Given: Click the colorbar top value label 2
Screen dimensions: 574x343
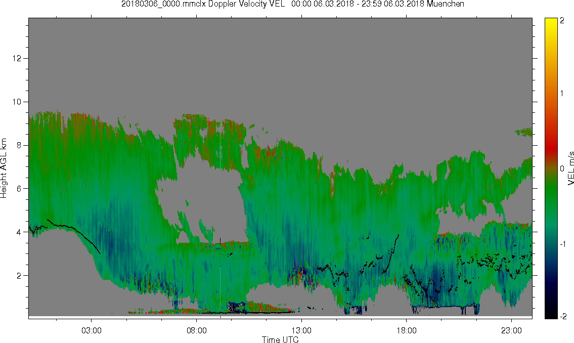Looking at the screenshot, I should (x=562, y=21).
